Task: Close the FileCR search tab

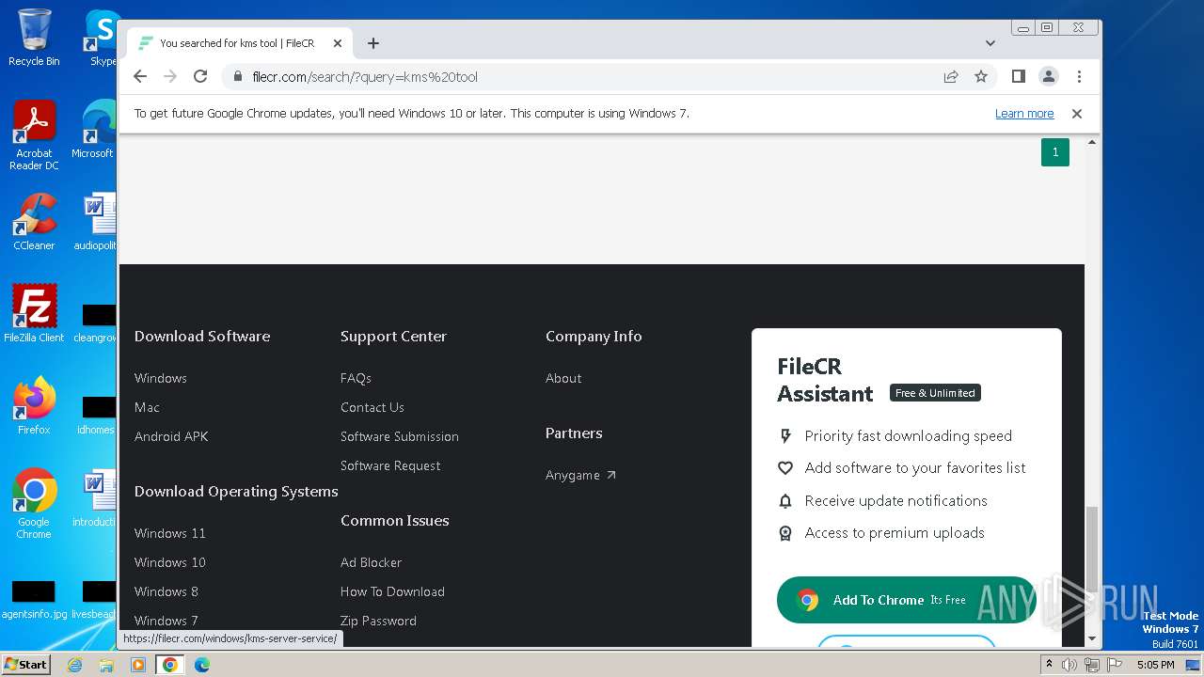Action: (338, 43)
